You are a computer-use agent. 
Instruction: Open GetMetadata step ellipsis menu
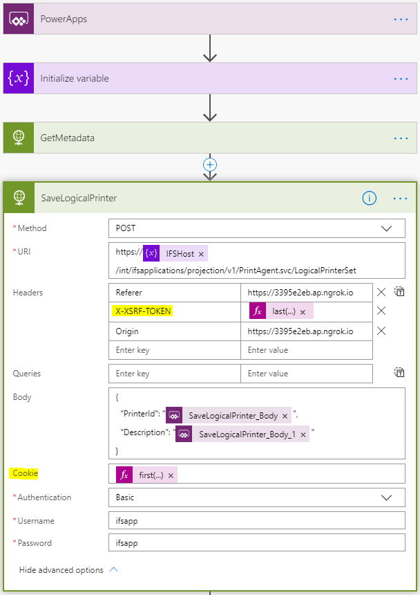pyautogui.click(x=401, y=138)
